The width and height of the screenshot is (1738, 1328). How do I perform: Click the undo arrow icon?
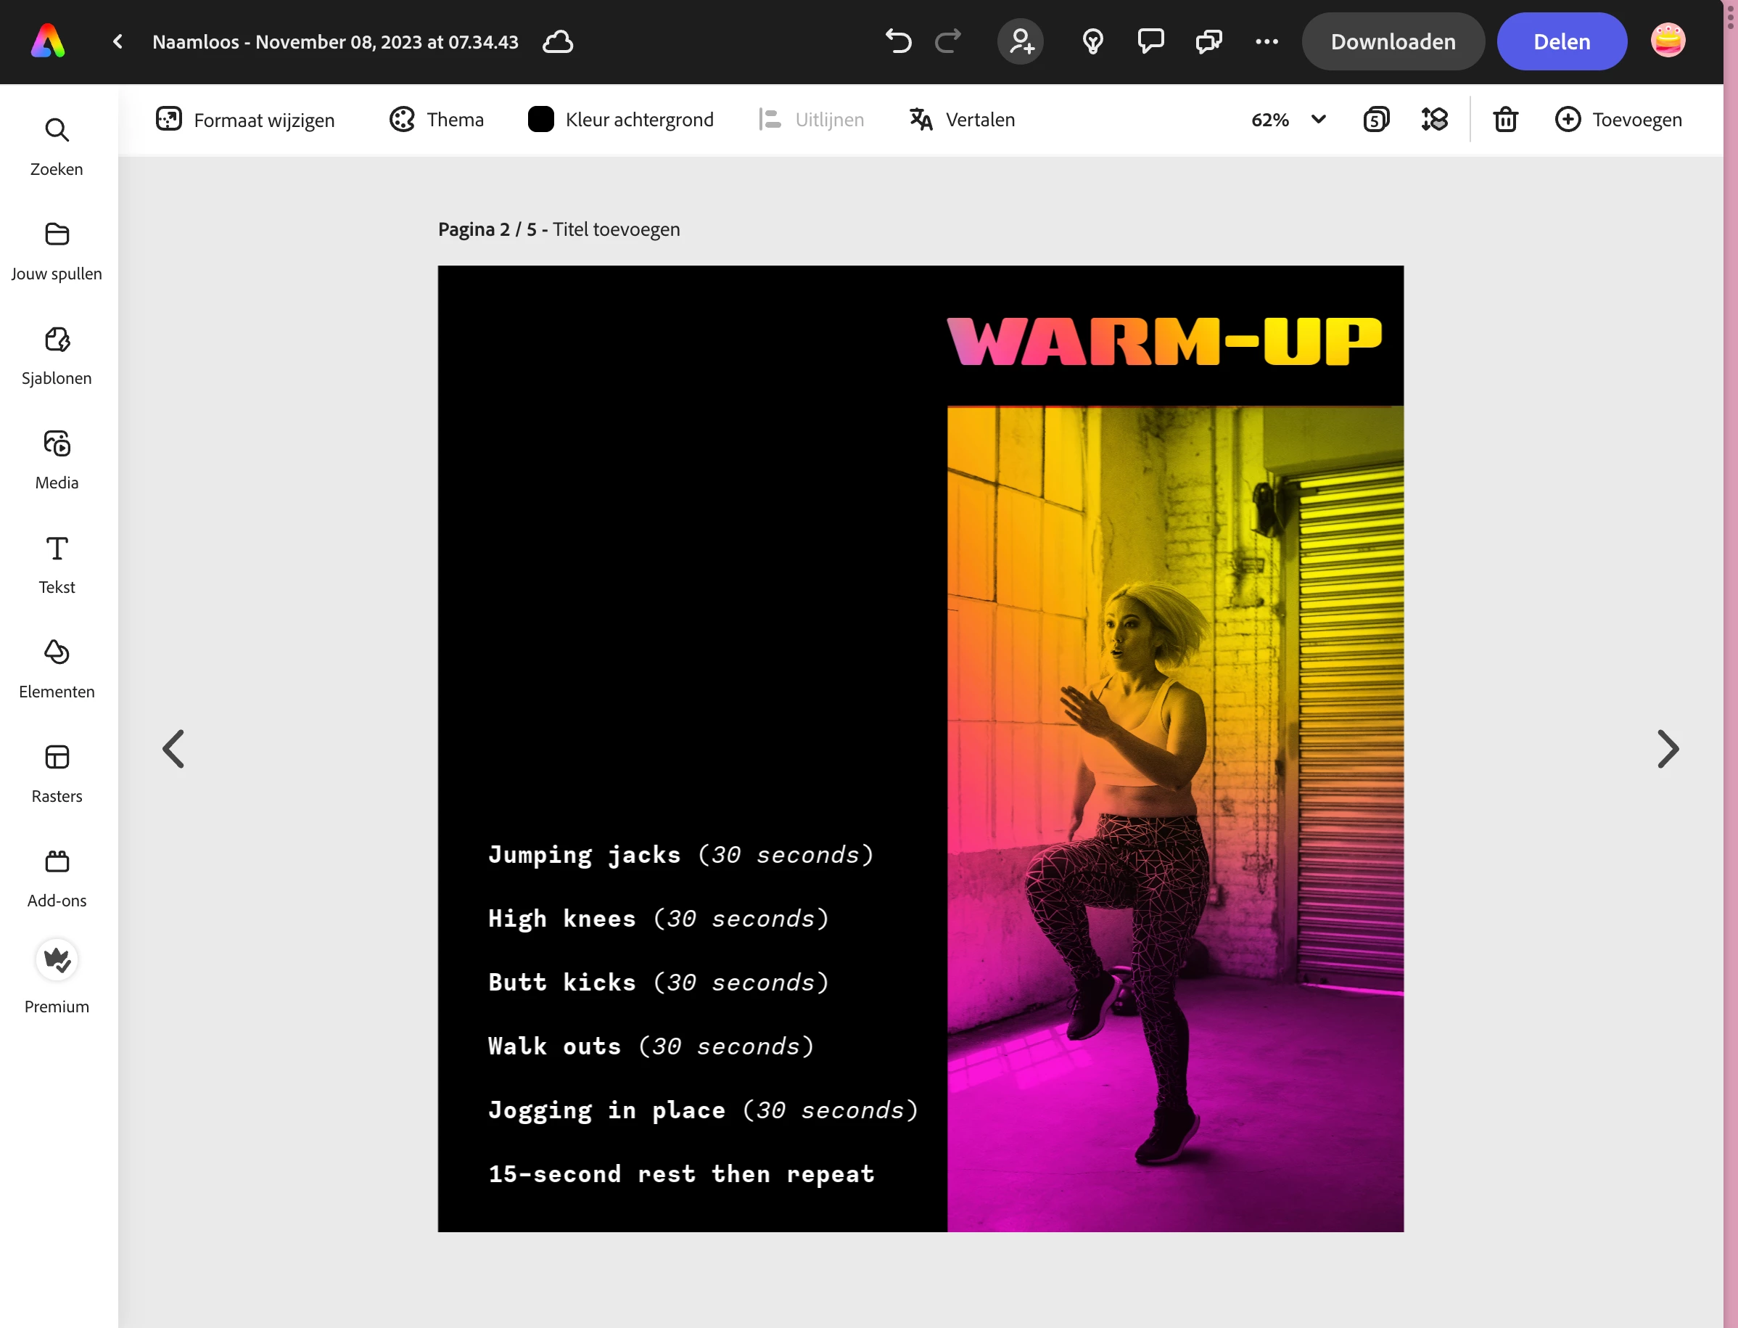[x=898, y=41]
